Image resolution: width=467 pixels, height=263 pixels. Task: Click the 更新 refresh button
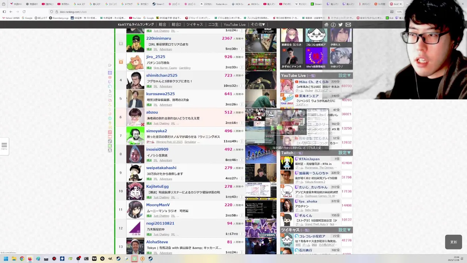(x=454, y=242)
